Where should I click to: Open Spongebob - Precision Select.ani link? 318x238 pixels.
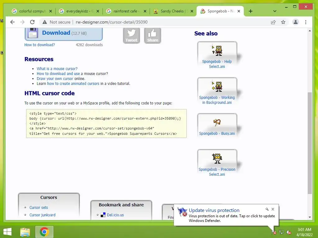[x=217, y=172]
